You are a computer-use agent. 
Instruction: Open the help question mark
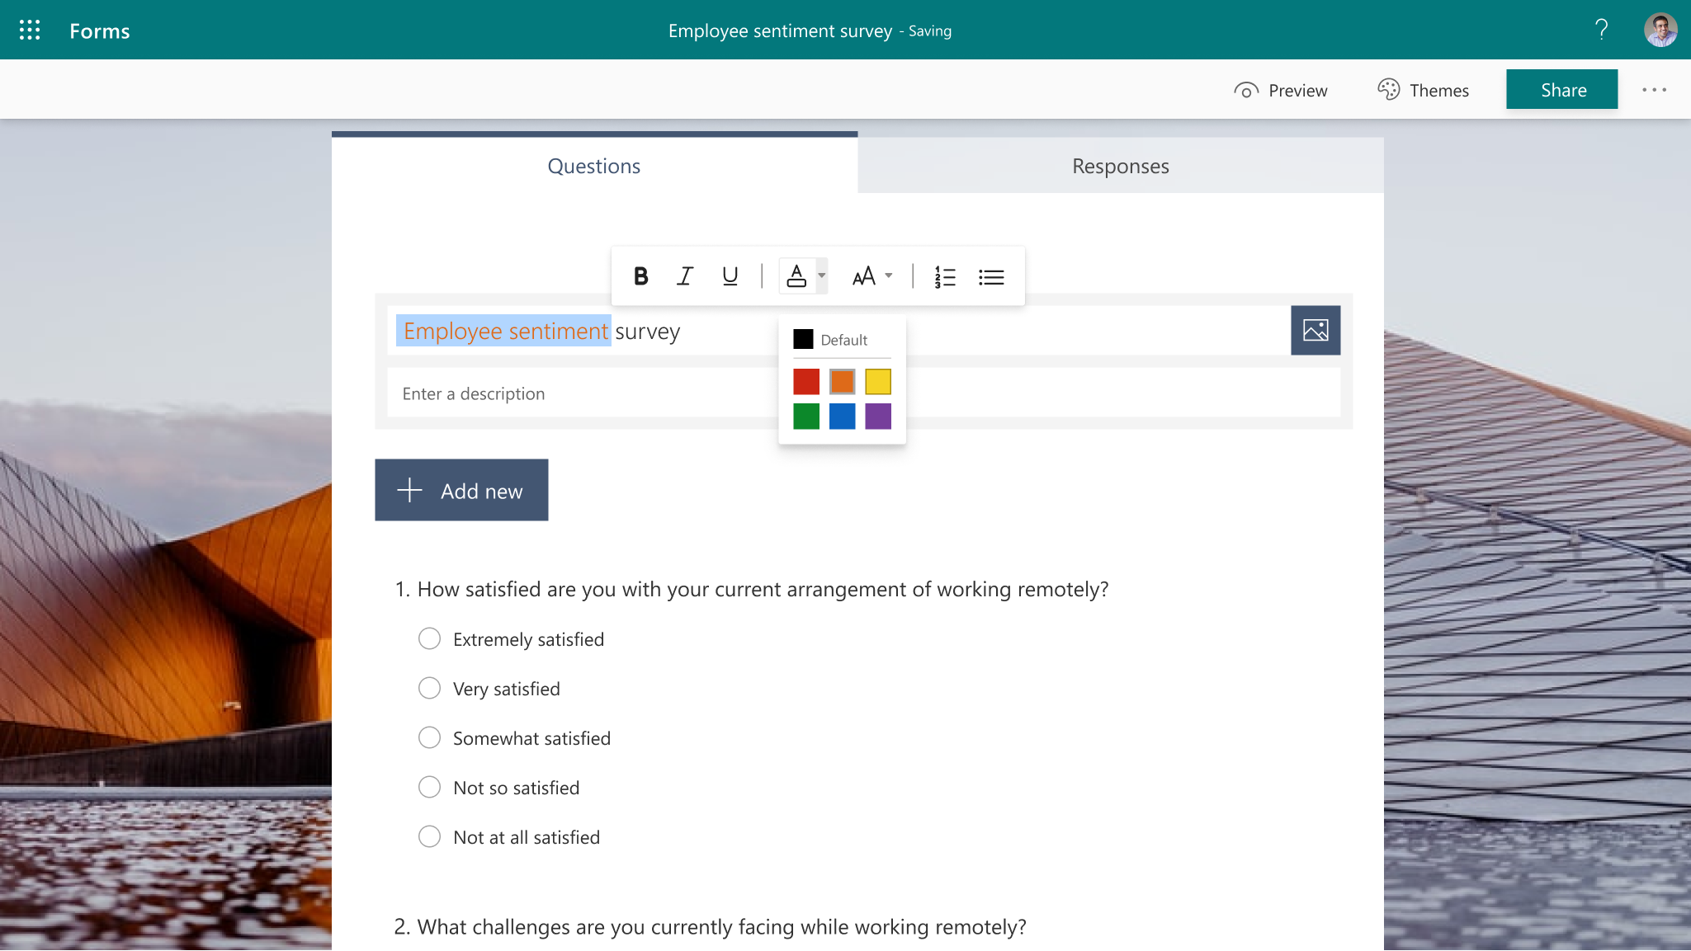tap(1601, 31)
